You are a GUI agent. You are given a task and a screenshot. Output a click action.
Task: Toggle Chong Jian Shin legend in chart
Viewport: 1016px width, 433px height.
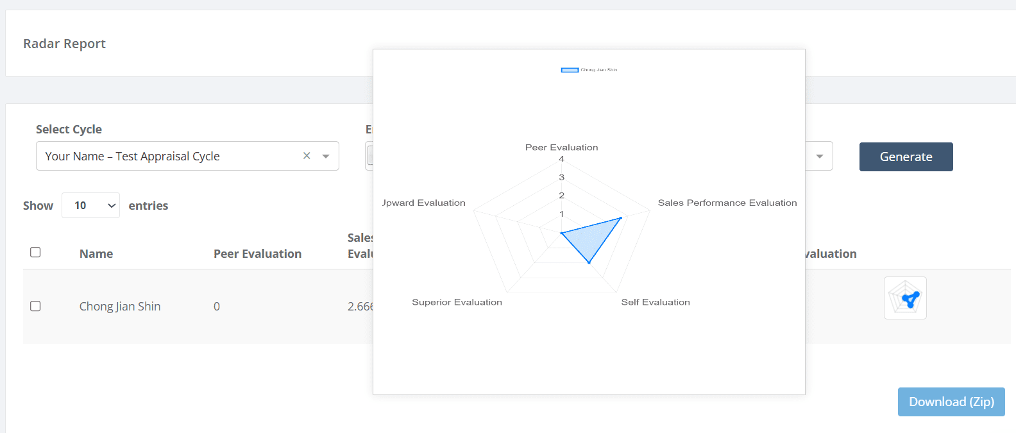(589, 69)
